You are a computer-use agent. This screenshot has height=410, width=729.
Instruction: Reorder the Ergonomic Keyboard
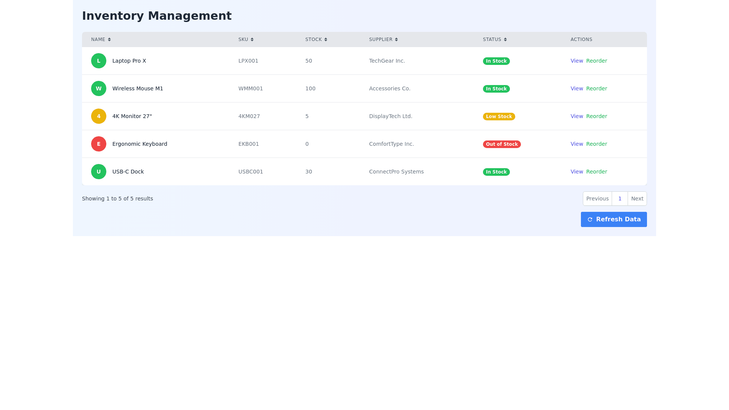click(x=596, y=144)
